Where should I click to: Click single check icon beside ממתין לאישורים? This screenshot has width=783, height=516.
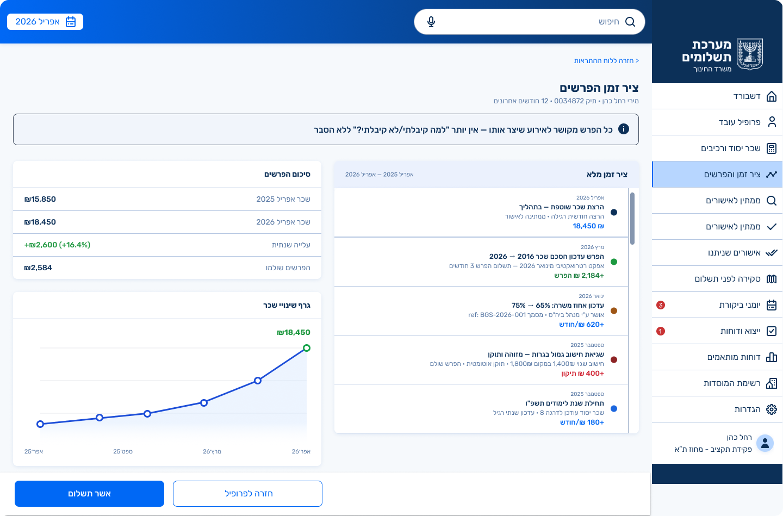click(x=772, y=227)
